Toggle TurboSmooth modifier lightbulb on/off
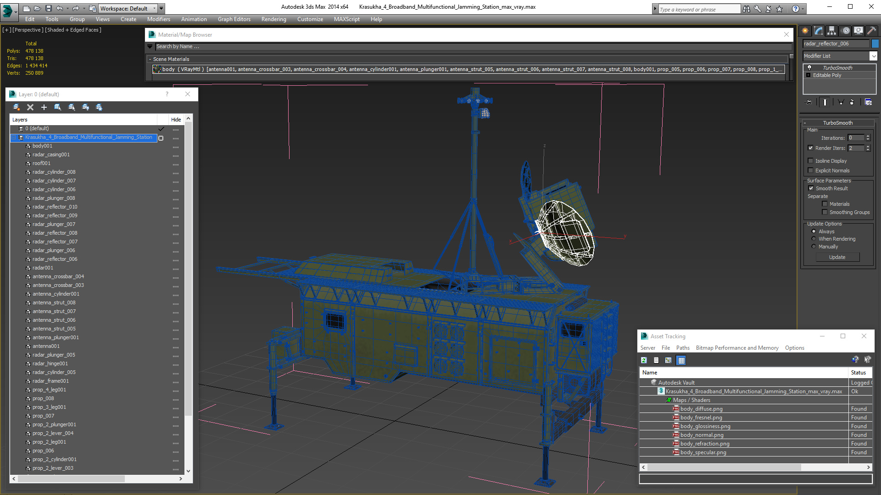This screenshot has width=881, height=495. click(809, 67)
